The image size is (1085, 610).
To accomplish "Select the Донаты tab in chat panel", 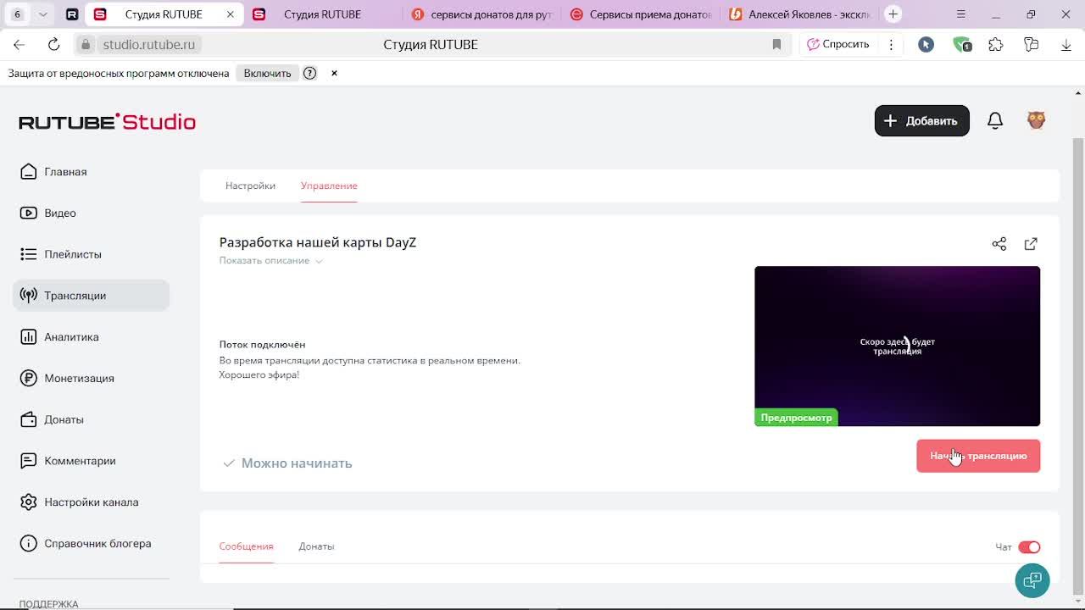I will tap(316, 546).
